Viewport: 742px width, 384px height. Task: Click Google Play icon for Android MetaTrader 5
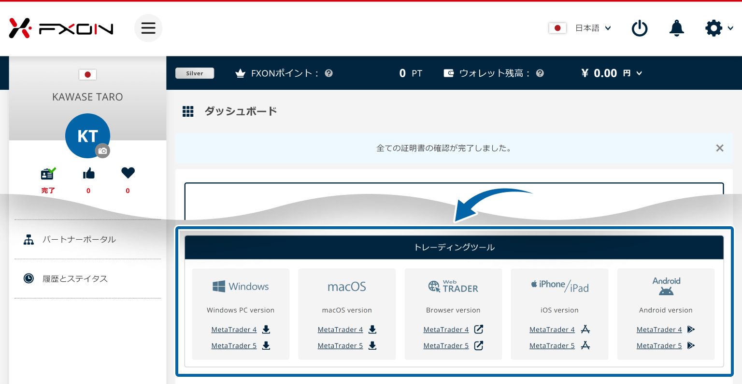tap(691, 345)
